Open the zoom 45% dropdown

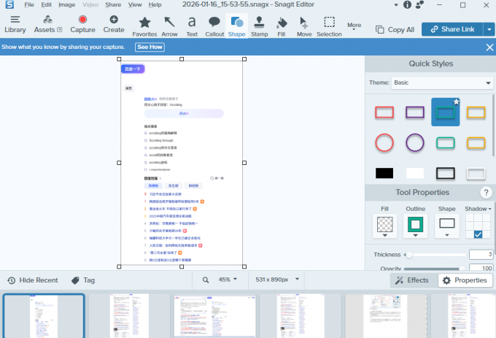coord(225,280)
